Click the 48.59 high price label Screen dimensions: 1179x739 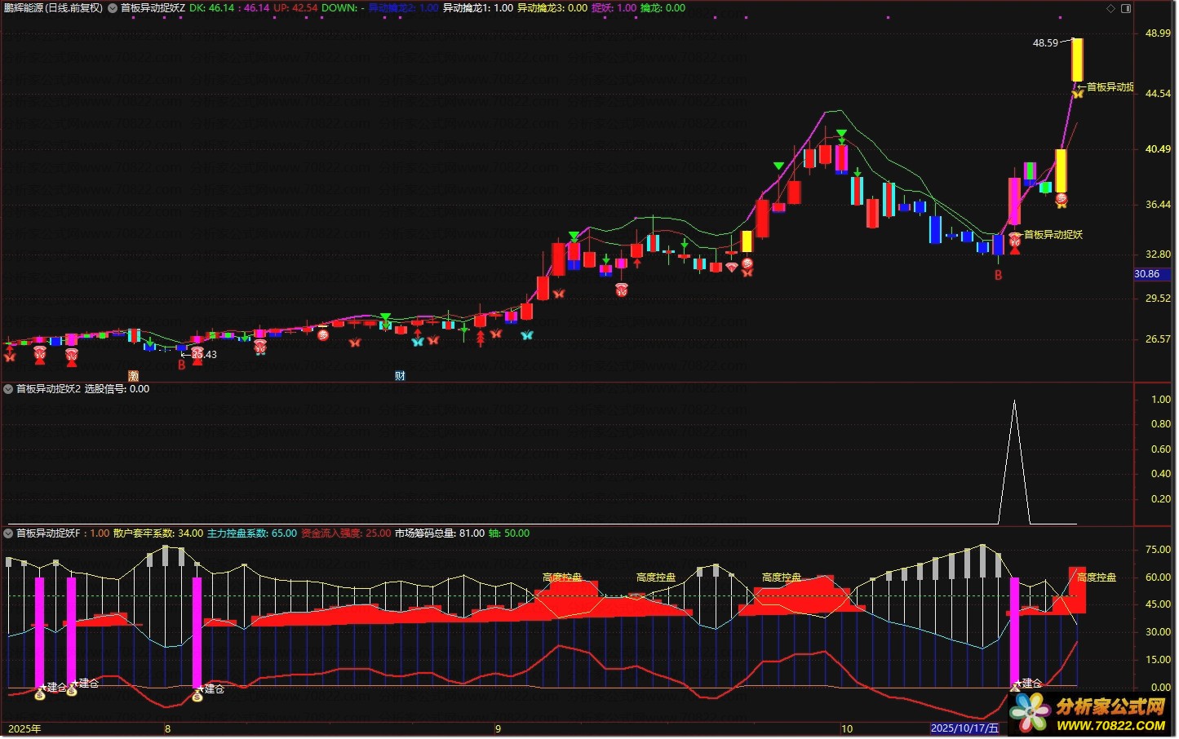[1045, 43]
